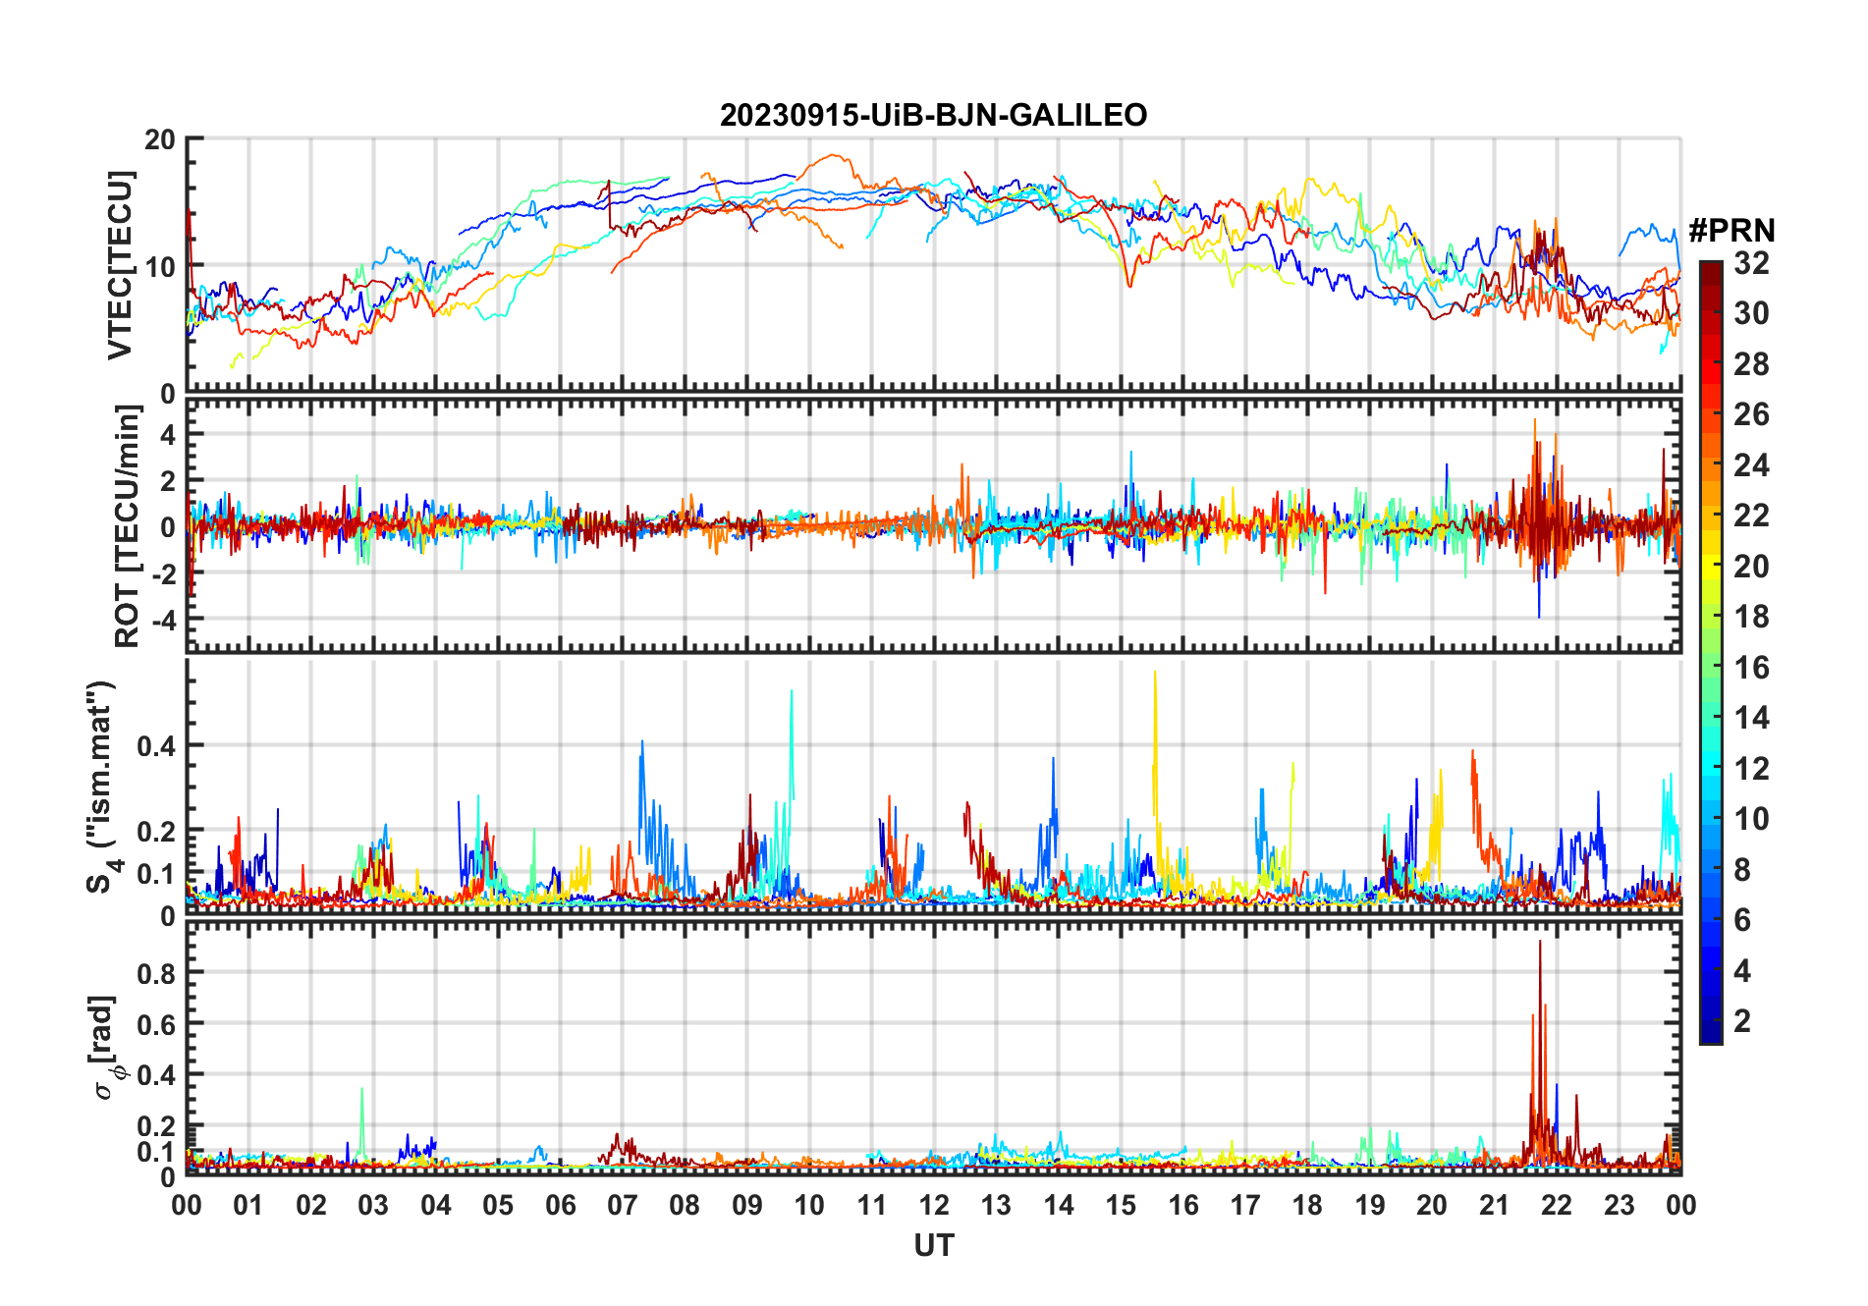Click colorbar tick label 6
This screenshot has width=1868, height=1306.
coord(1742,920)
